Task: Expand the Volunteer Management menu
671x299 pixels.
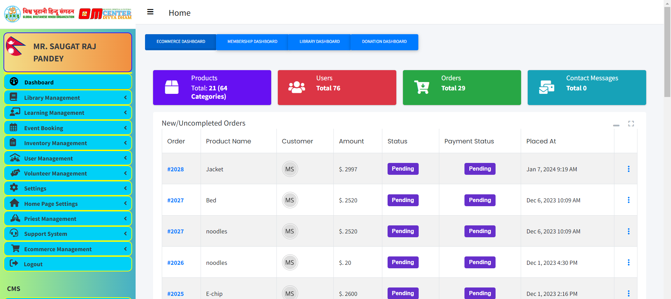Action: (68, 173)
